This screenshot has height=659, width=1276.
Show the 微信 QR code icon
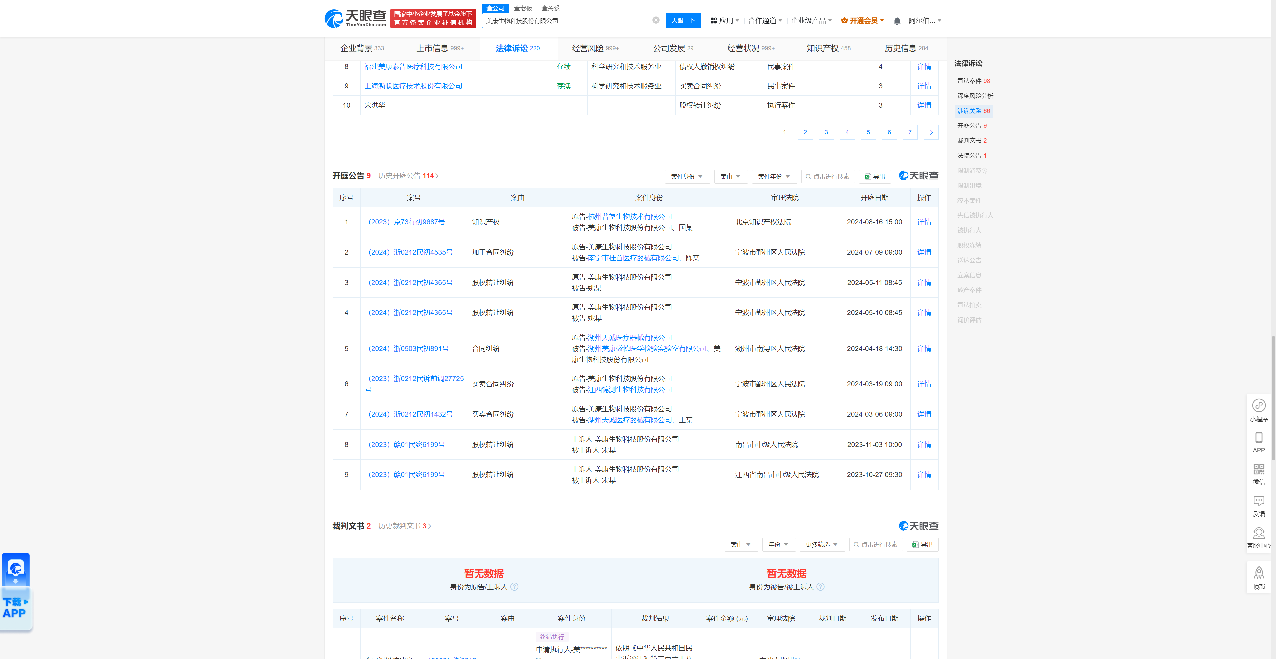point(1259,474)
